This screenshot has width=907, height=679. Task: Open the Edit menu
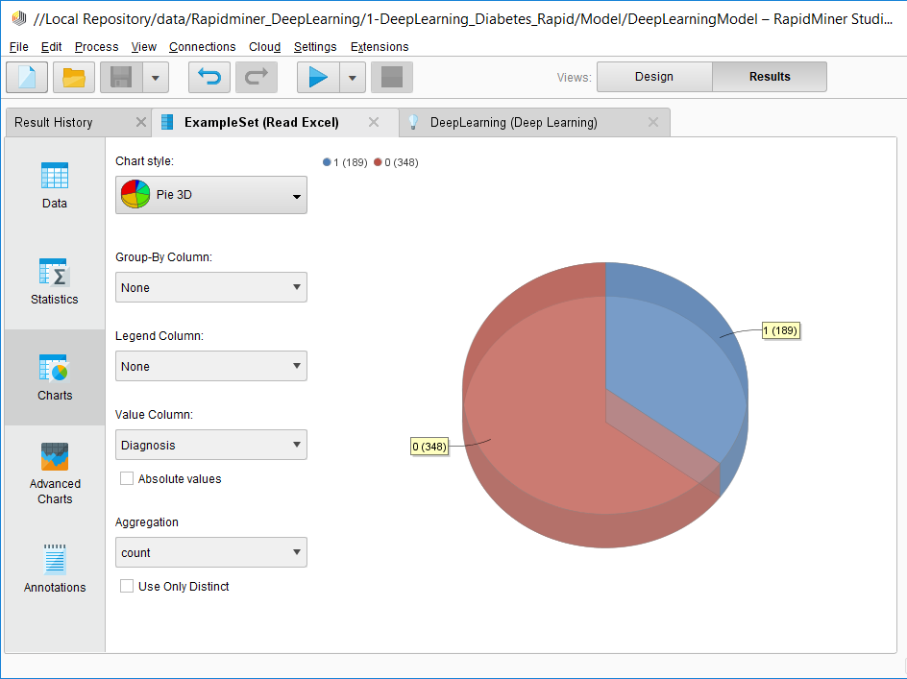click(x=52, y=47)
